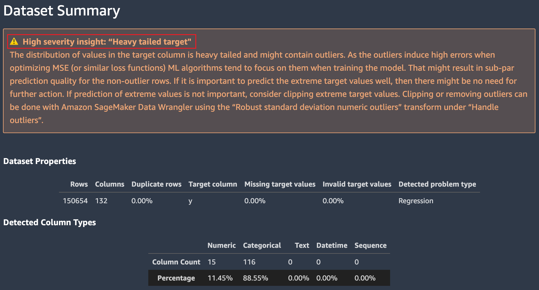Click the Regression problem type value
This screenshot has height=290, width=539.
[x=416, y=201]
